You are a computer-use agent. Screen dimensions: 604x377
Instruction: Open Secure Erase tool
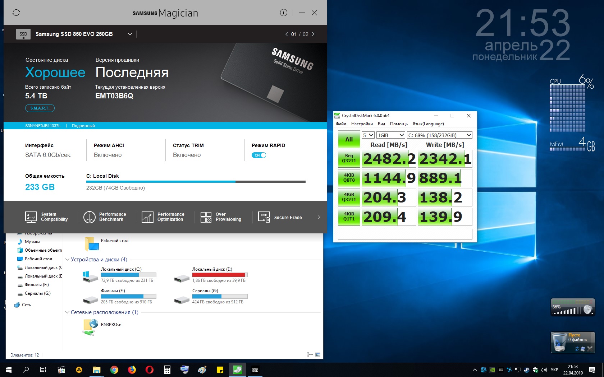tap(280, 217)
